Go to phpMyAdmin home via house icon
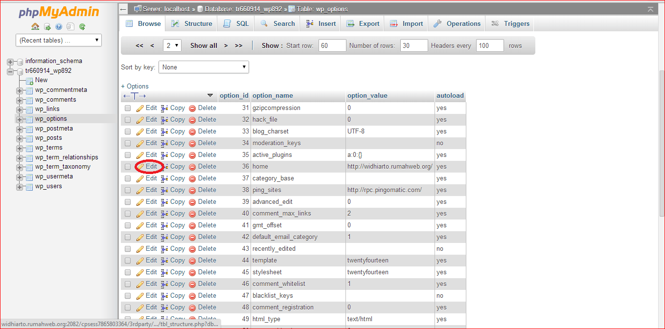 (35, 27)
